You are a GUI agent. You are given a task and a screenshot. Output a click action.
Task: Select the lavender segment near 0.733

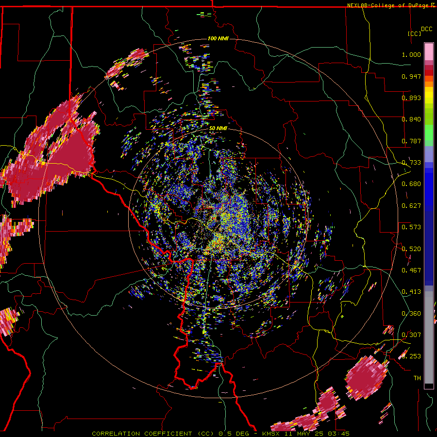pyautogui.click(x=429, y=154)
